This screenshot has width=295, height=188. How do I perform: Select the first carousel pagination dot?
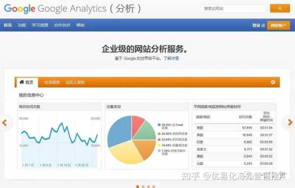point(138,187)
